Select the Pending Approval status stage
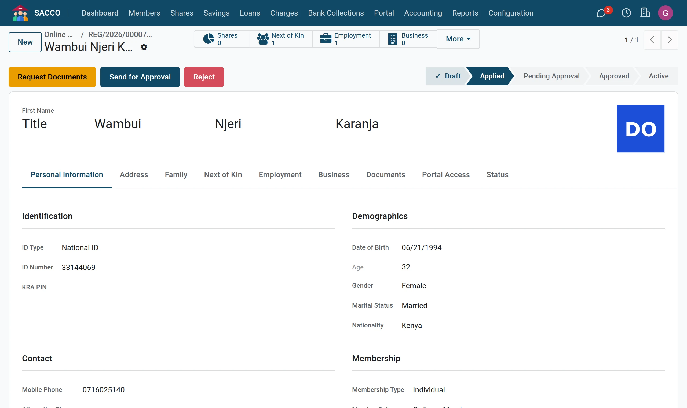 click(551, 76)
